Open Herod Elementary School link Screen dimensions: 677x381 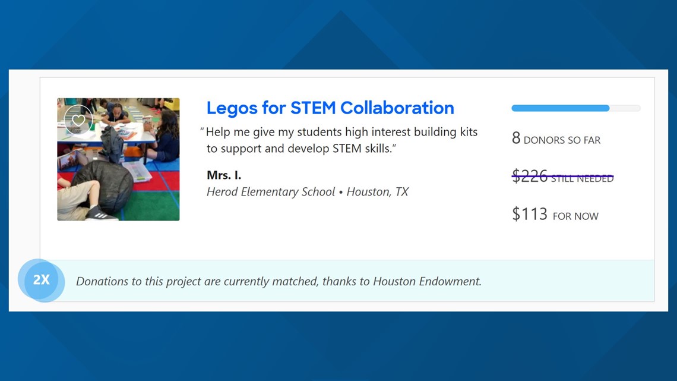(x=271, y=191)
